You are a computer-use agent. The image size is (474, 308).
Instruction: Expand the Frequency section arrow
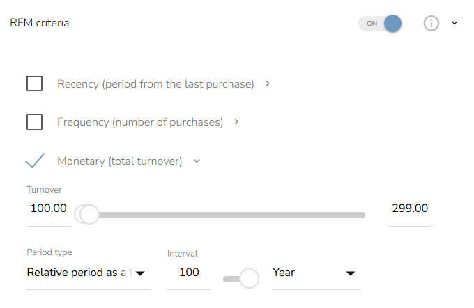click(237, 122)
